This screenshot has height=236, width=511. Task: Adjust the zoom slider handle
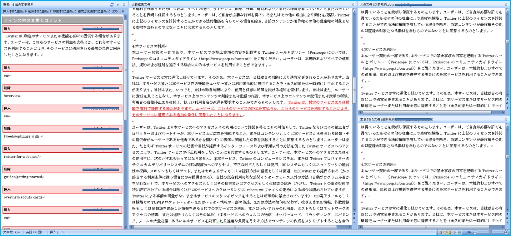491,232
